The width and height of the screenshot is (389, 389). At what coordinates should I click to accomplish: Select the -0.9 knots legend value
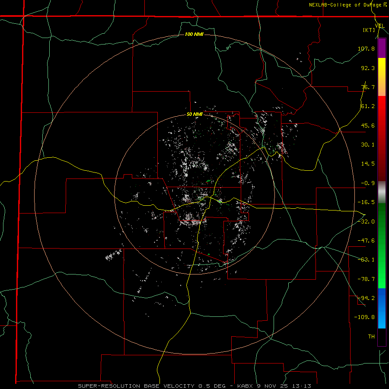[368, 183]
